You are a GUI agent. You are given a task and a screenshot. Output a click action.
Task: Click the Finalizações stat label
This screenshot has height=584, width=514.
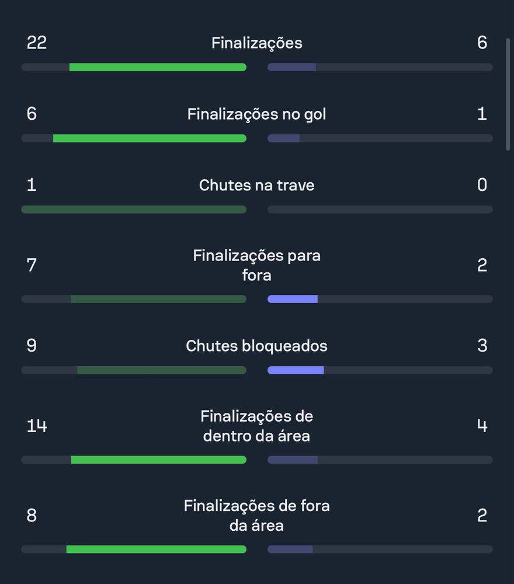pos(256,43)
